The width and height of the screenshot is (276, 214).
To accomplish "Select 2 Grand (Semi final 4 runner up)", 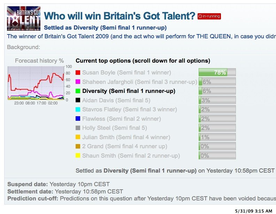I will [x=125, y=146].
